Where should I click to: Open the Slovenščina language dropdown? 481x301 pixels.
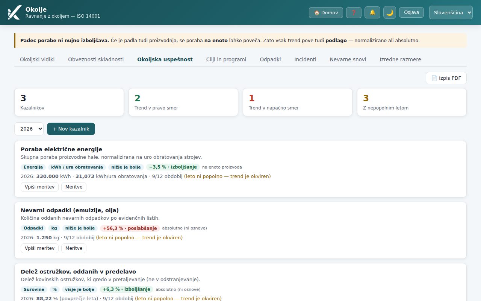451,12
